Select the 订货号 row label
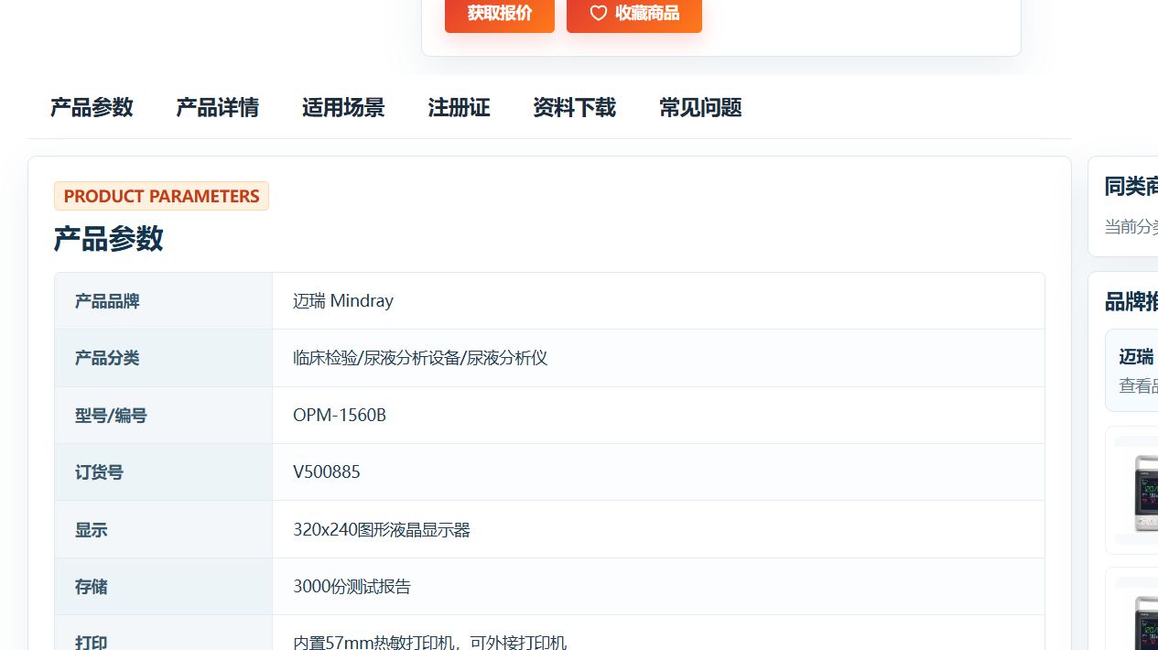Screen dimensions: 1158x650 pos(99,472)
